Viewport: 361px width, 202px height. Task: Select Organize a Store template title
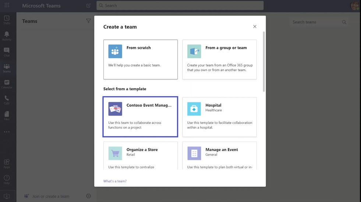point(142,150)
